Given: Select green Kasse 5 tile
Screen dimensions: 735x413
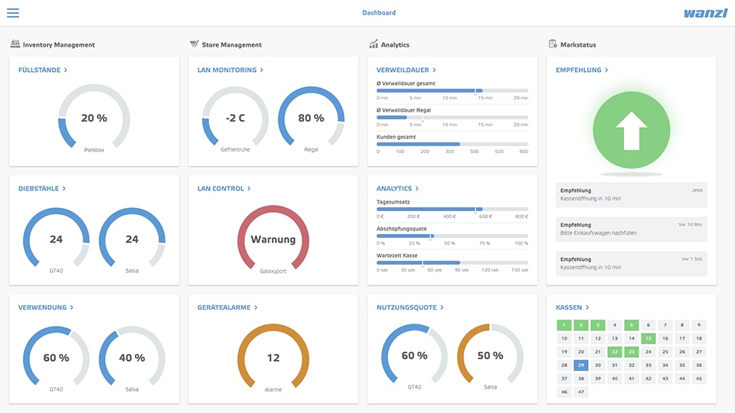Looking at the screenshot, I should [x=632, y=325].
